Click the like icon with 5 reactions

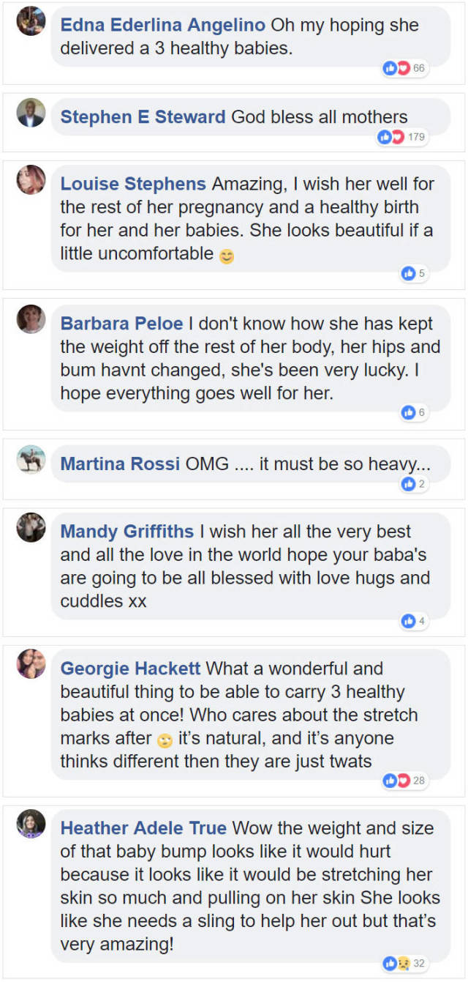[x=413, y=274]
